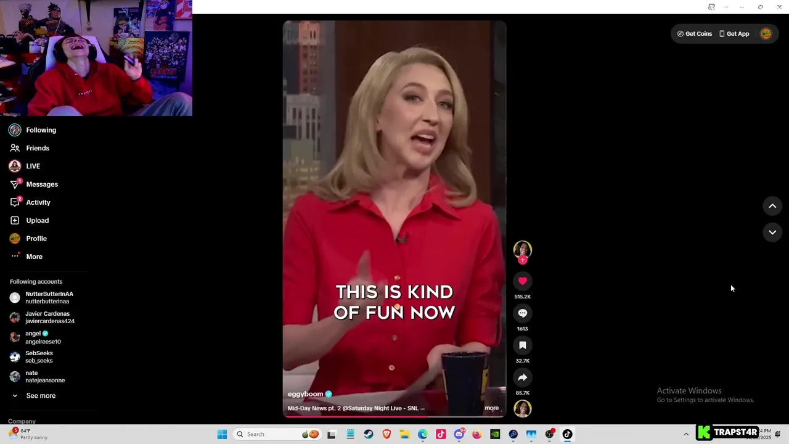Open the More menu in sidebar
This screenshot has height=444, width=789.
point(26,257)
